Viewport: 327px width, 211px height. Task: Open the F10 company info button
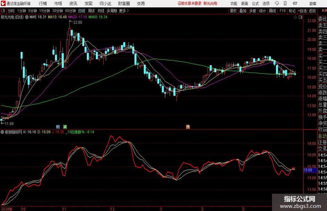283,11
